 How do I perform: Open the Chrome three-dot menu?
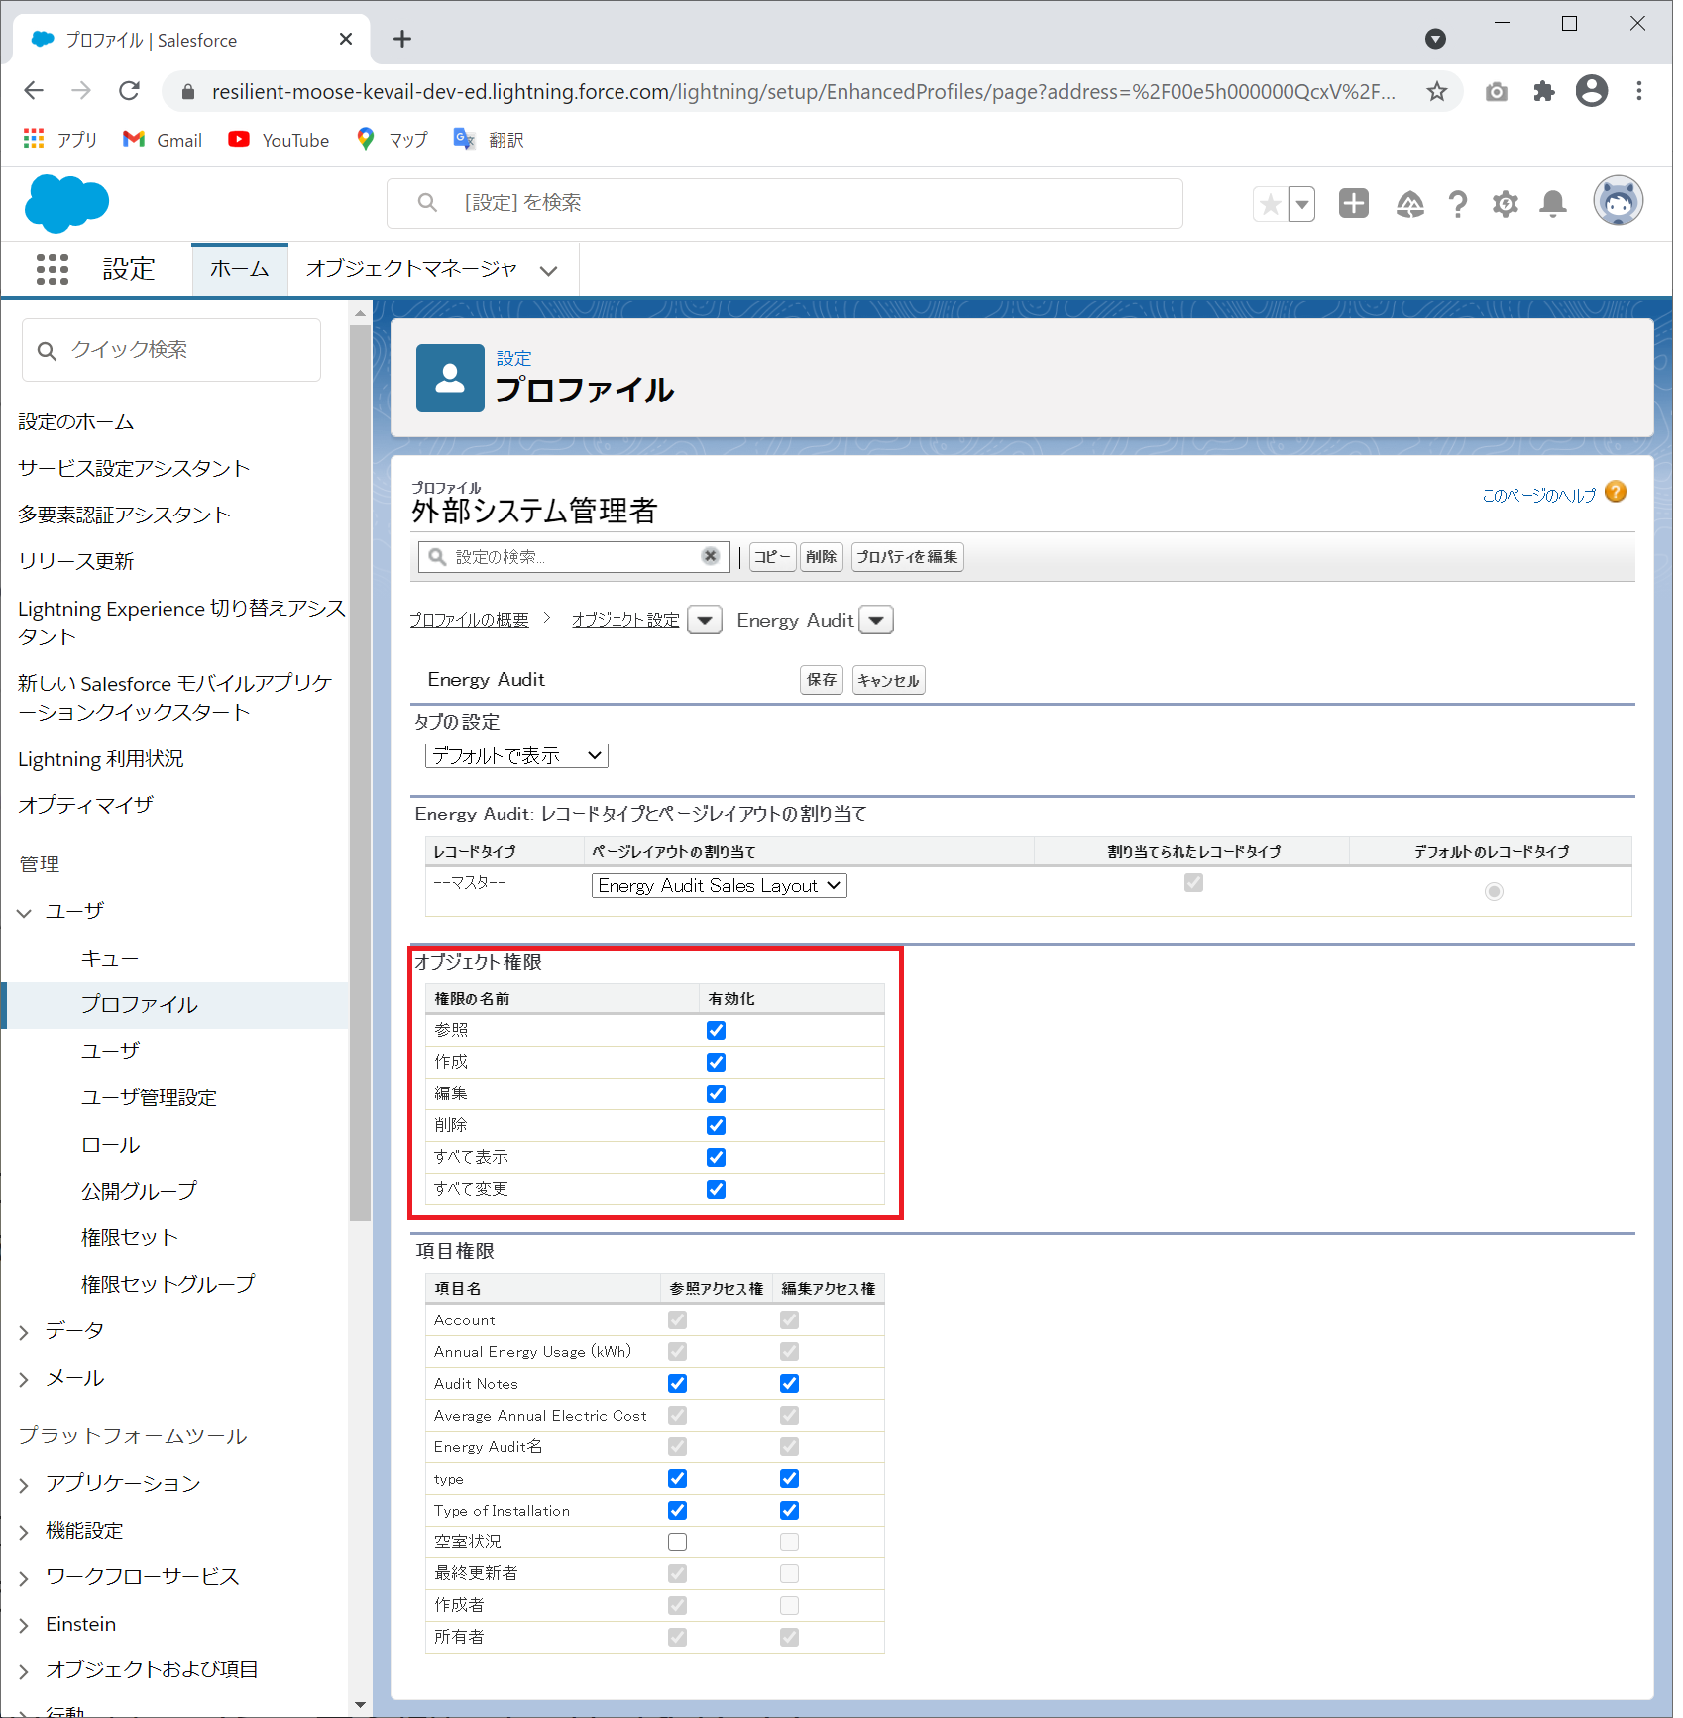1639,91
